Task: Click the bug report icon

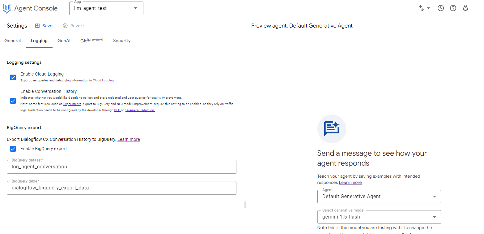Action: click(x=465, y=8)
